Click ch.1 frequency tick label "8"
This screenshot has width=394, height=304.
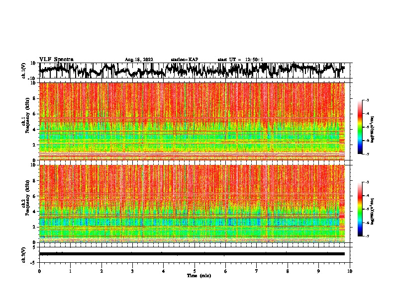[x=35, y=98]
